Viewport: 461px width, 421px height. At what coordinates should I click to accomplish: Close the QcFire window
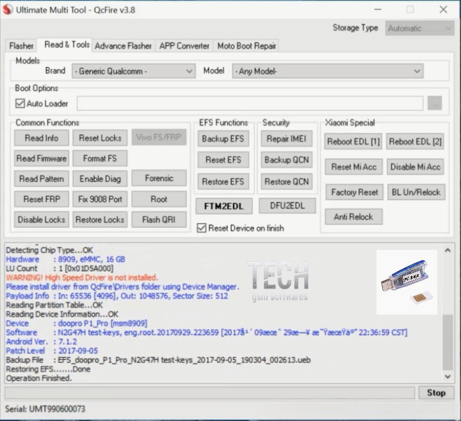point(443,10)
